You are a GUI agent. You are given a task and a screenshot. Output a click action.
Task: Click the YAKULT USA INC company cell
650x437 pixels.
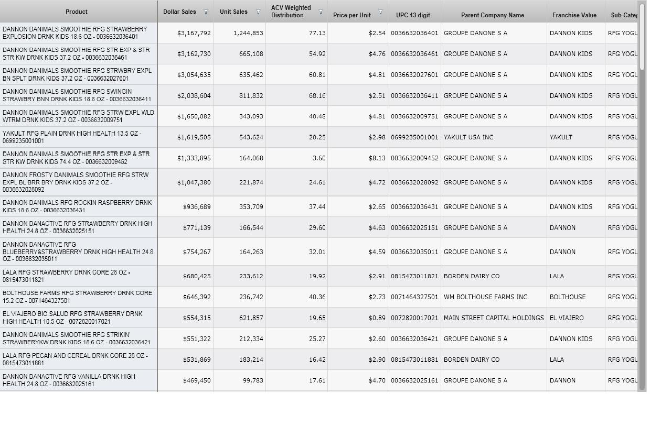tap(468, 137)
